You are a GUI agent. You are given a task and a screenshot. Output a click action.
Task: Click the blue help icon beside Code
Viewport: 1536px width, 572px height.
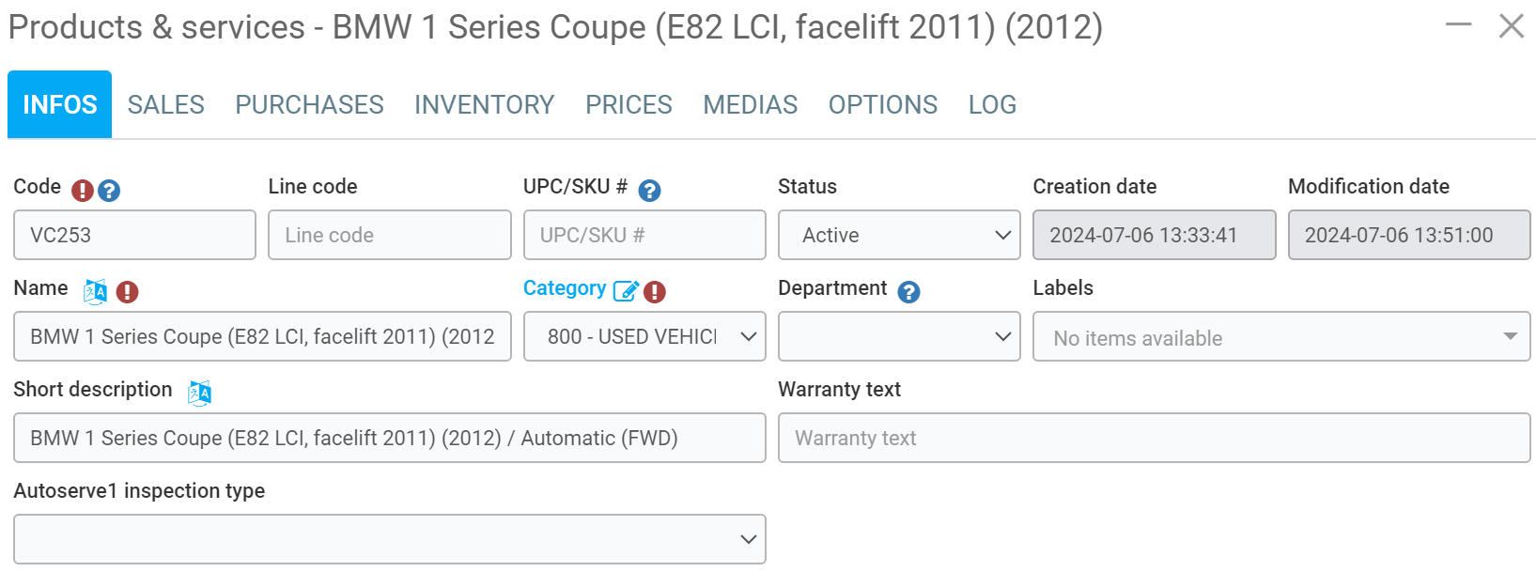(x=109, y=191)
